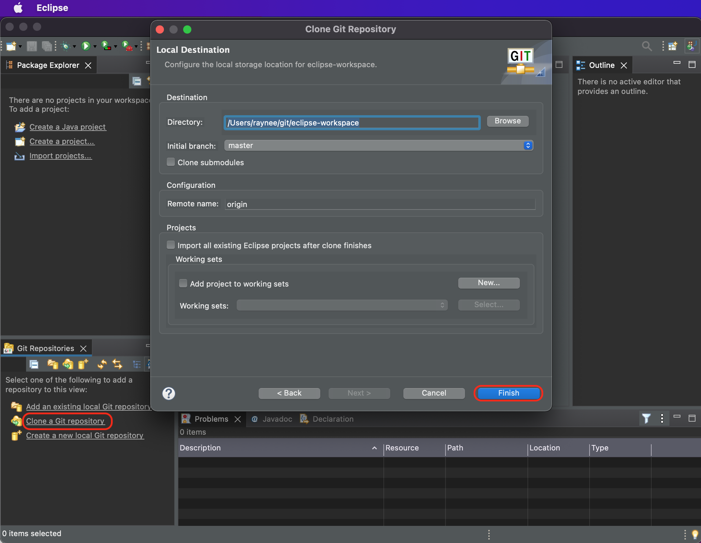The width and height of the screenshot is (701, 543).
Task: Click the Browse directory button
Action: 508,121
